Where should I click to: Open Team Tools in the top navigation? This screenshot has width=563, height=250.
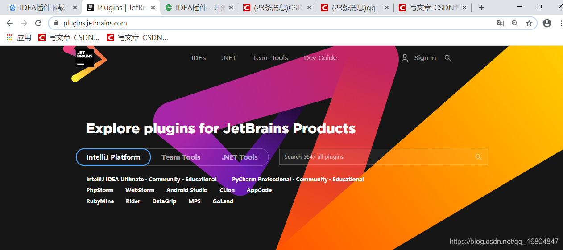pos(270,58)
